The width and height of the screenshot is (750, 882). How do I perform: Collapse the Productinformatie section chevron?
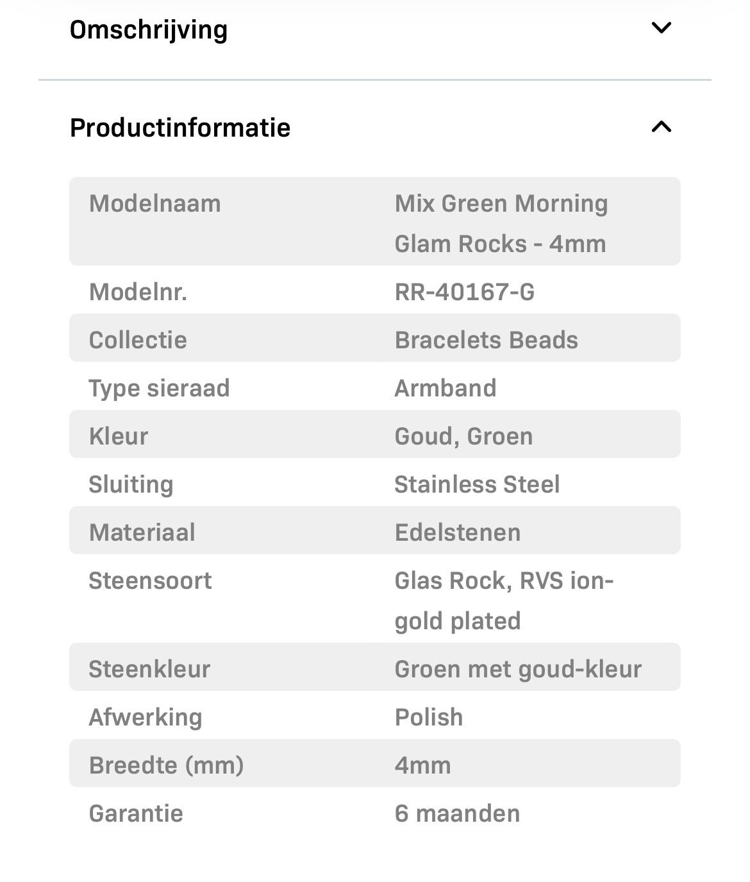[x=661, y=127]
